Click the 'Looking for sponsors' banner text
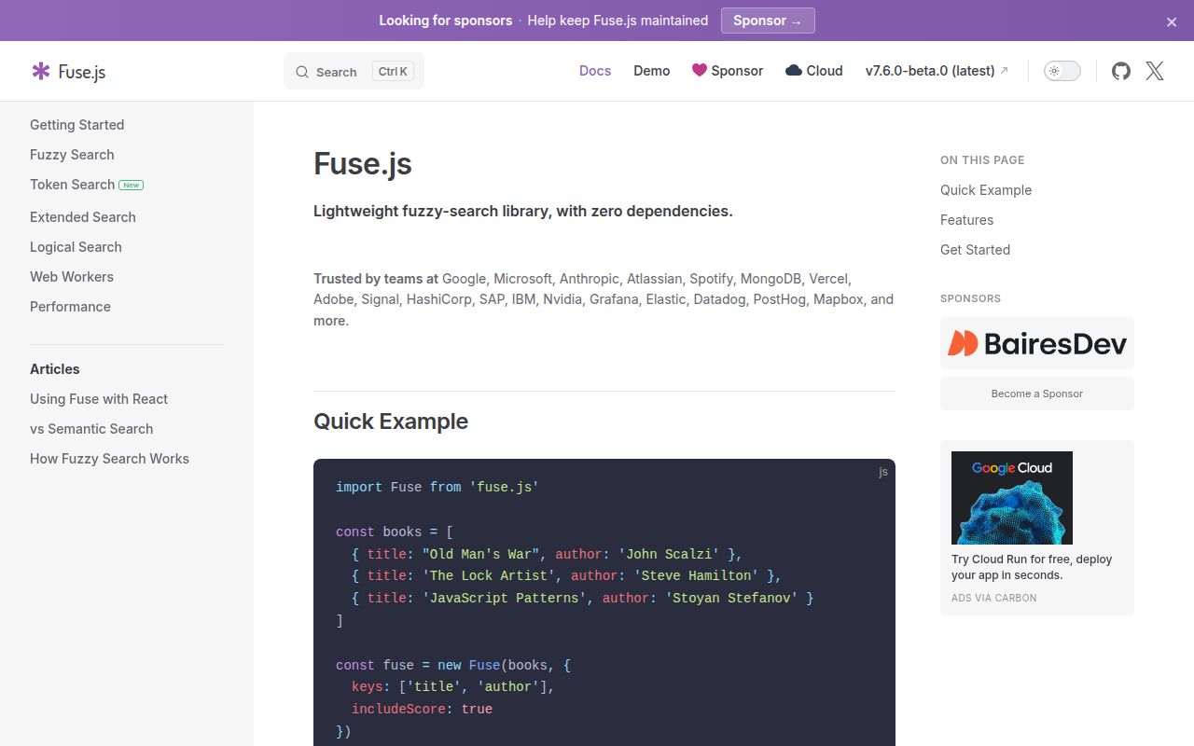Screen dimensions: 1194x746 tap(445, 21)
